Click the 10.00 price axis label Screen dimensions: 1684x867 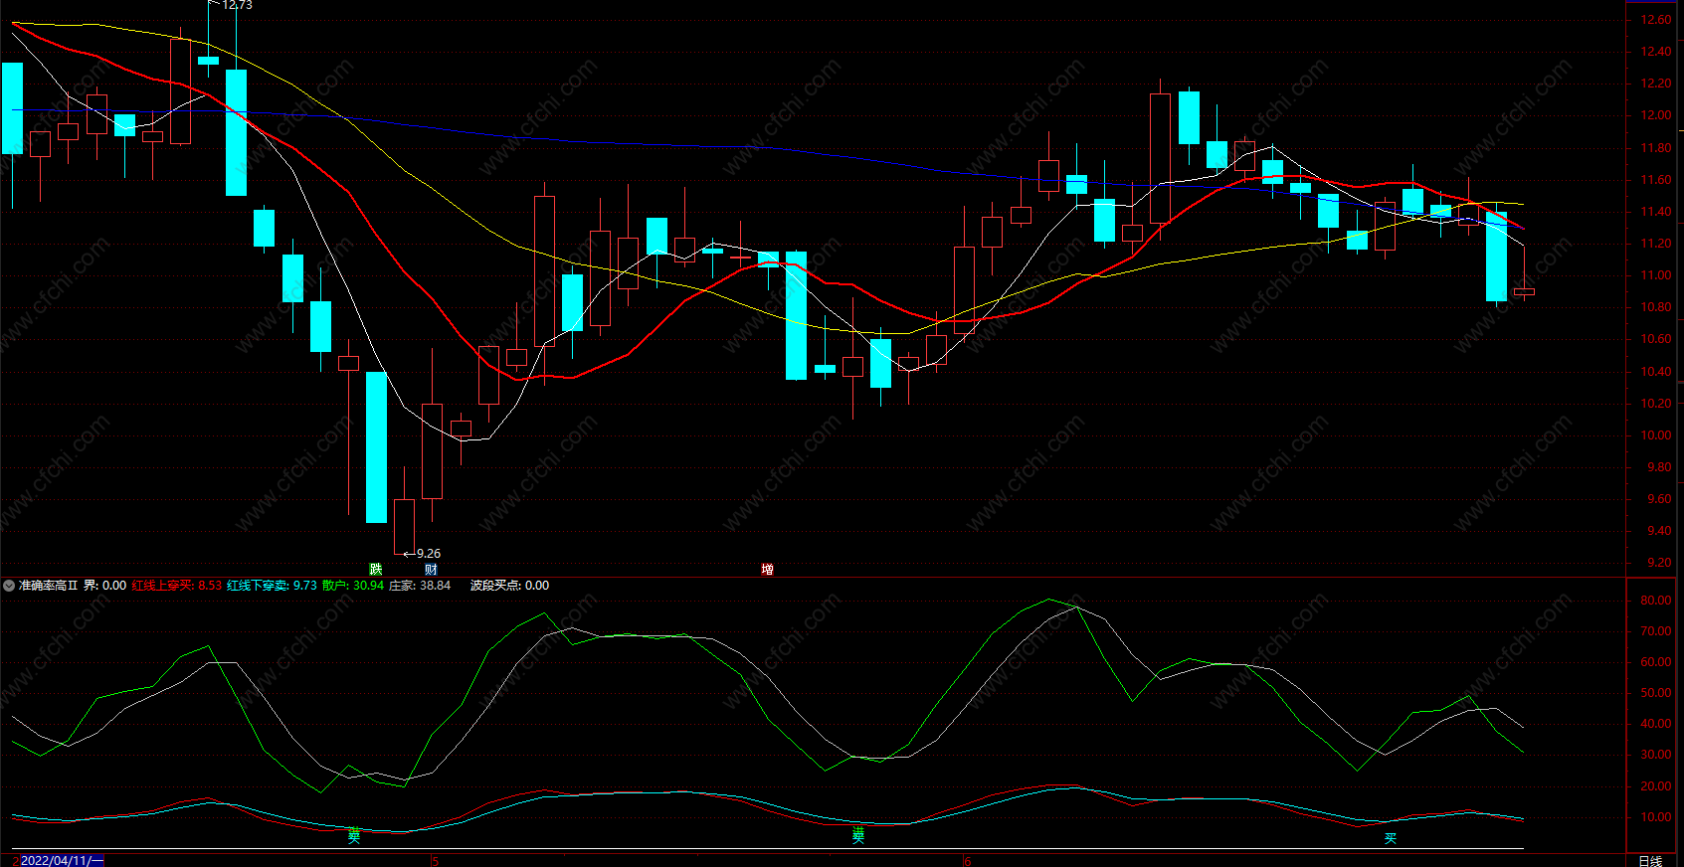tap(1656, 435)
